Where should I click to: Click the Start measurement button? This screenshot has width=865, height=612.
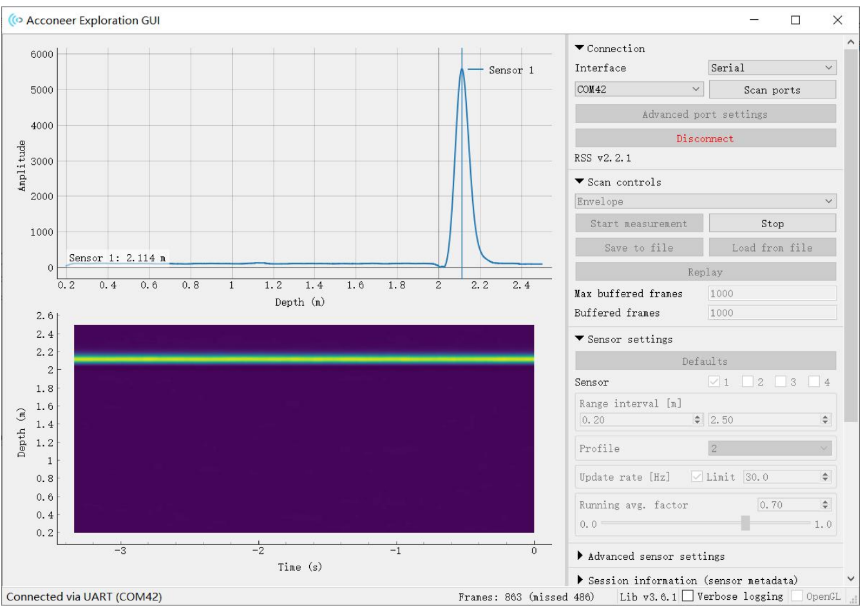639,223
